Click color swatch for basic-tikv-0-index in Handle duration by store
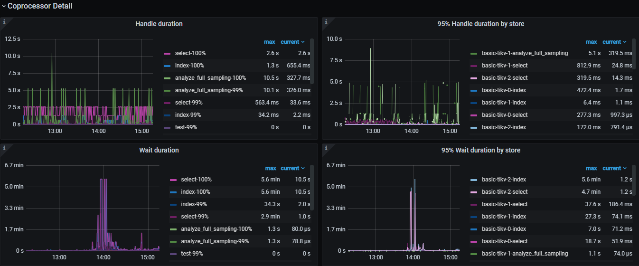Viewport: 639px width, 266px height. pos(473,90)
